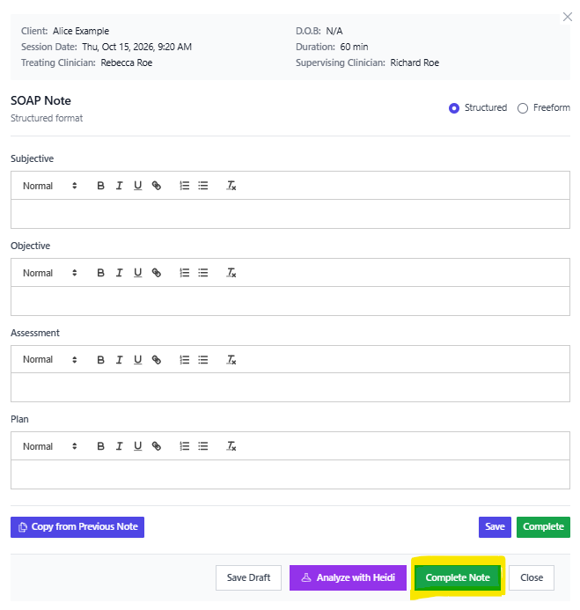Apply bold in the Assessment editor toolbar
This screenshot has width=580, height=610.
(100, 360)
